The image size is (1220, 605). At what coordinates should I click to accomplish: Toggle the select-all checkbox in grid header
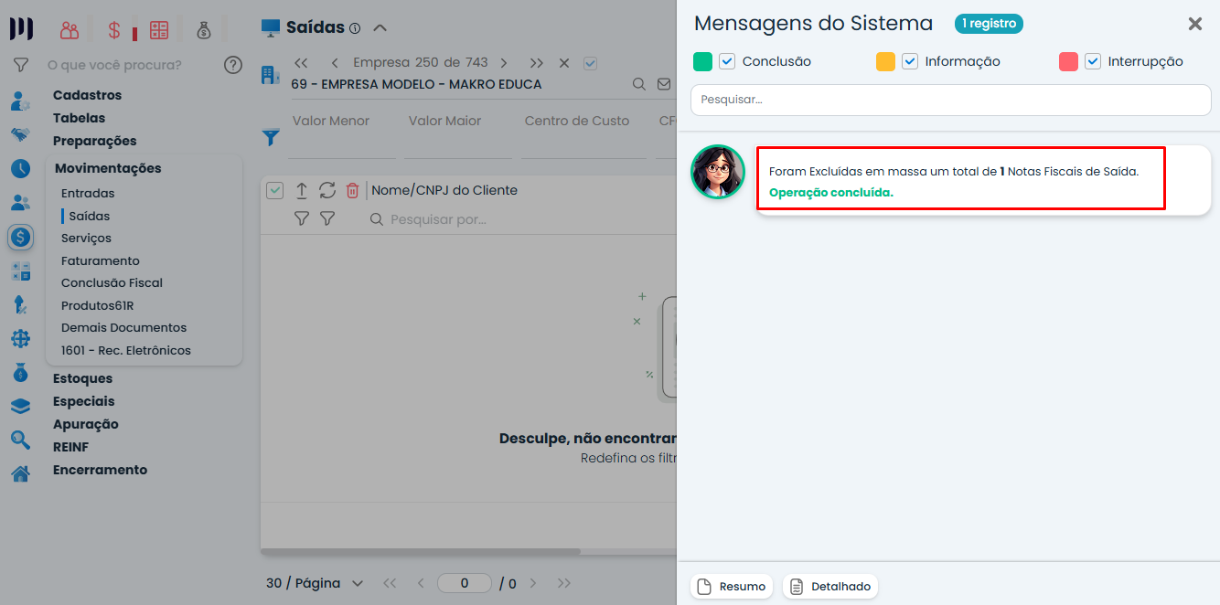point(274,191)
